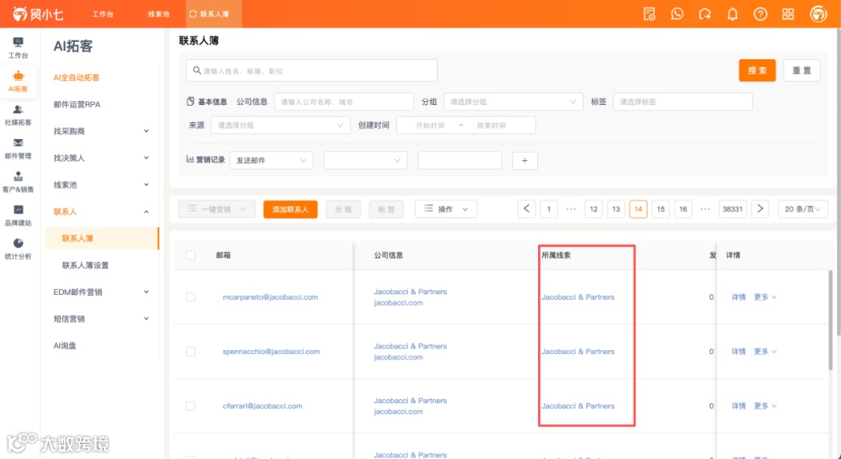The height and width of the screenshot is (459, 841).
Task: Select all rows checkbox in table header
Action: (x=191, y=255)
